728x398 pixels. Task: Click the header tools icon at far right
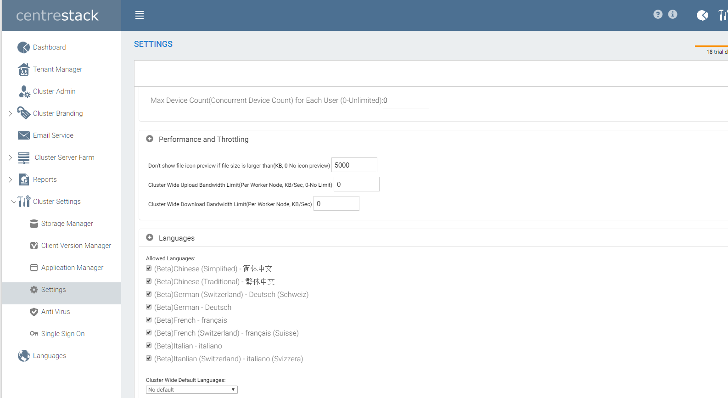723,16
